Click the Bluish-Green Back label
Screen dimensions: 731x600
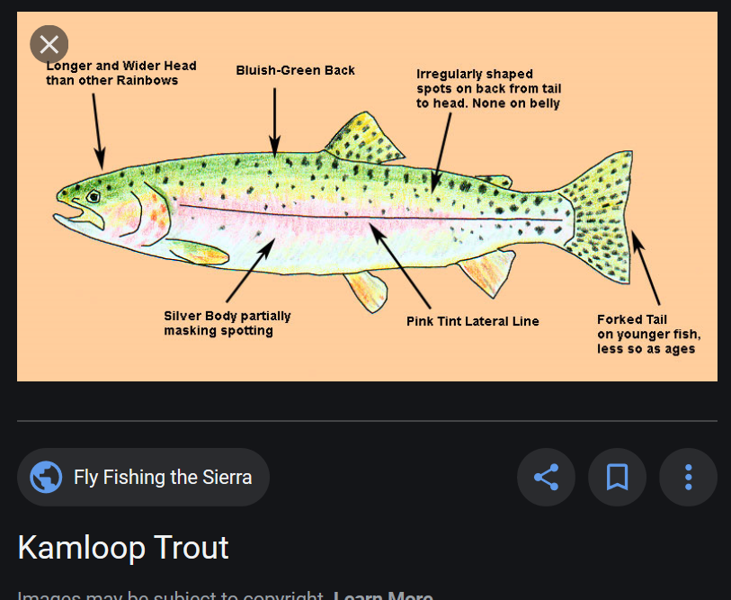295,70
